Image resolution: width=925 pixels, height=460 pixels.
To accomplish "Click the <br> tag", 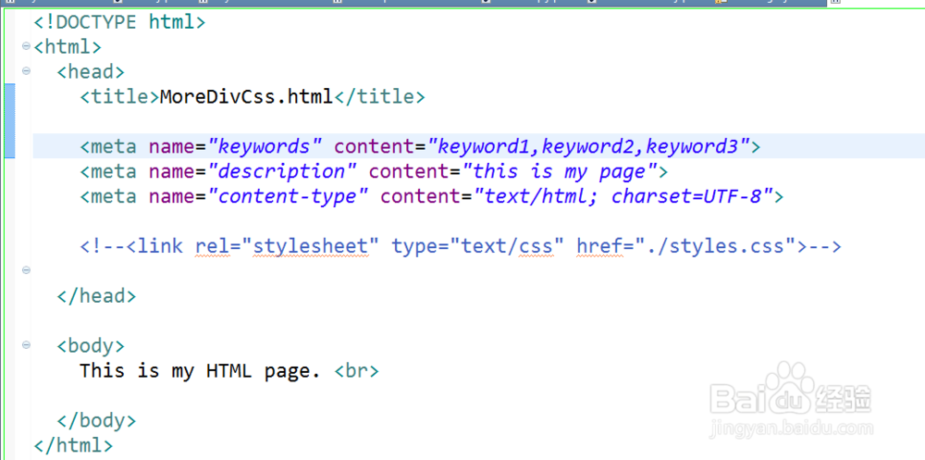I will pyautogui.click(x=356, y=371).
